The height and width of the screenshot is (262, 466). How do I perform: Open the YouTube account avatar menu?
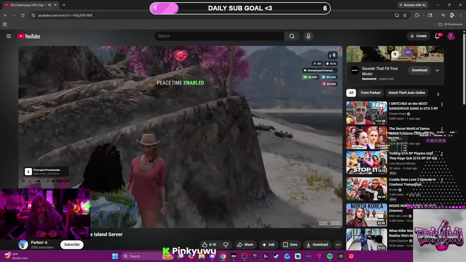point(451,36)
